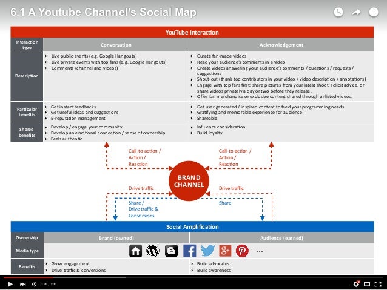Click 'Comments (channel and videos)' text
This screenshot has width=387, height=290.
click(84, 68)
